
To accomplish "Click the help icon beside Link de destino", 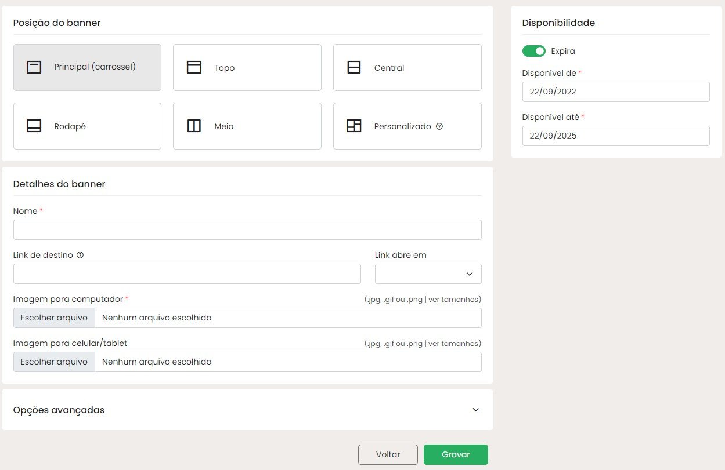I will click(x=80, y=255).
